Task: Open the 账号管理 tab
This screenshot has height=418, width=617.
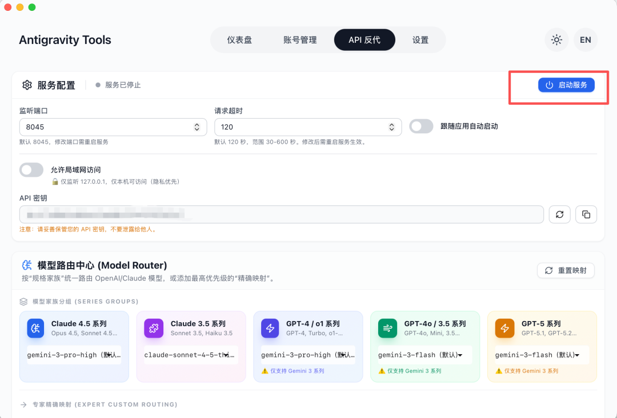Action: click(x=300, y=40)
